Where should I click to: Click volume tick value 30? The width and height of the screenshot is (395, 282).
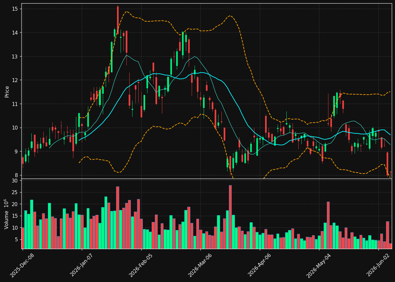tap(15, 181)
